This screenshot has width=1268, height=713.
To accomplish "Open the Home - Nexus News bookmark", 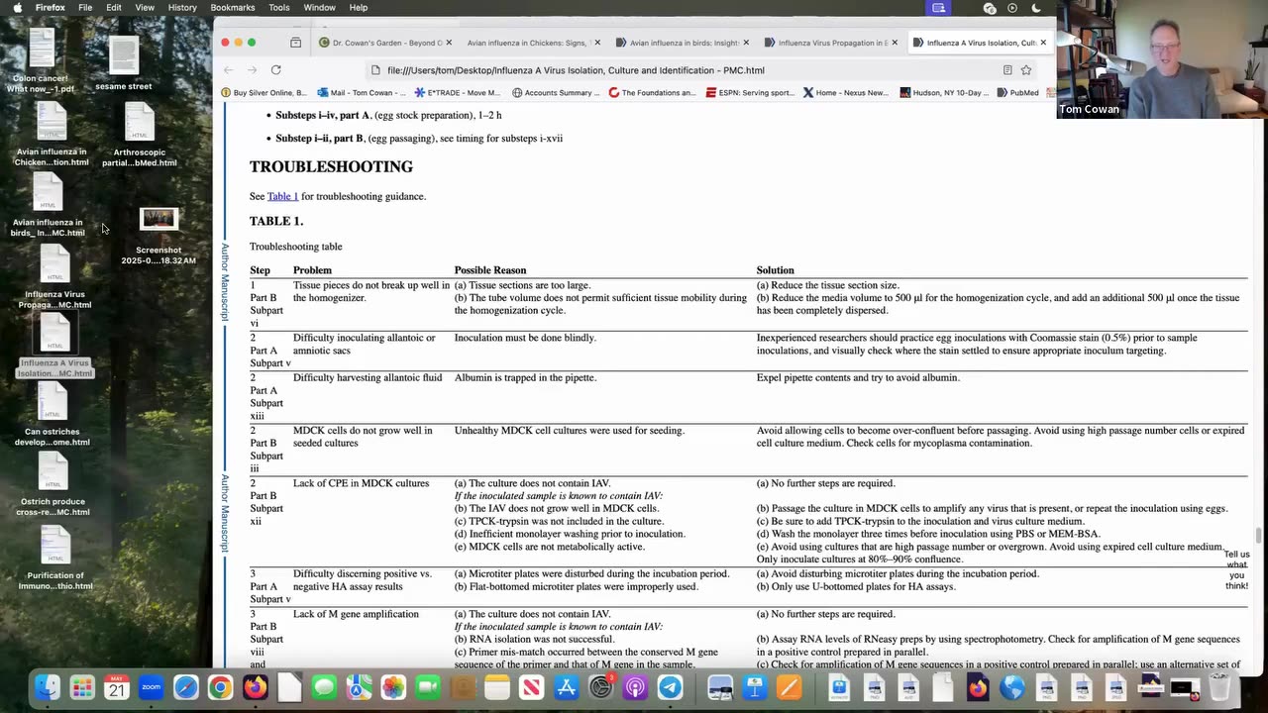I will coord(846,93).
